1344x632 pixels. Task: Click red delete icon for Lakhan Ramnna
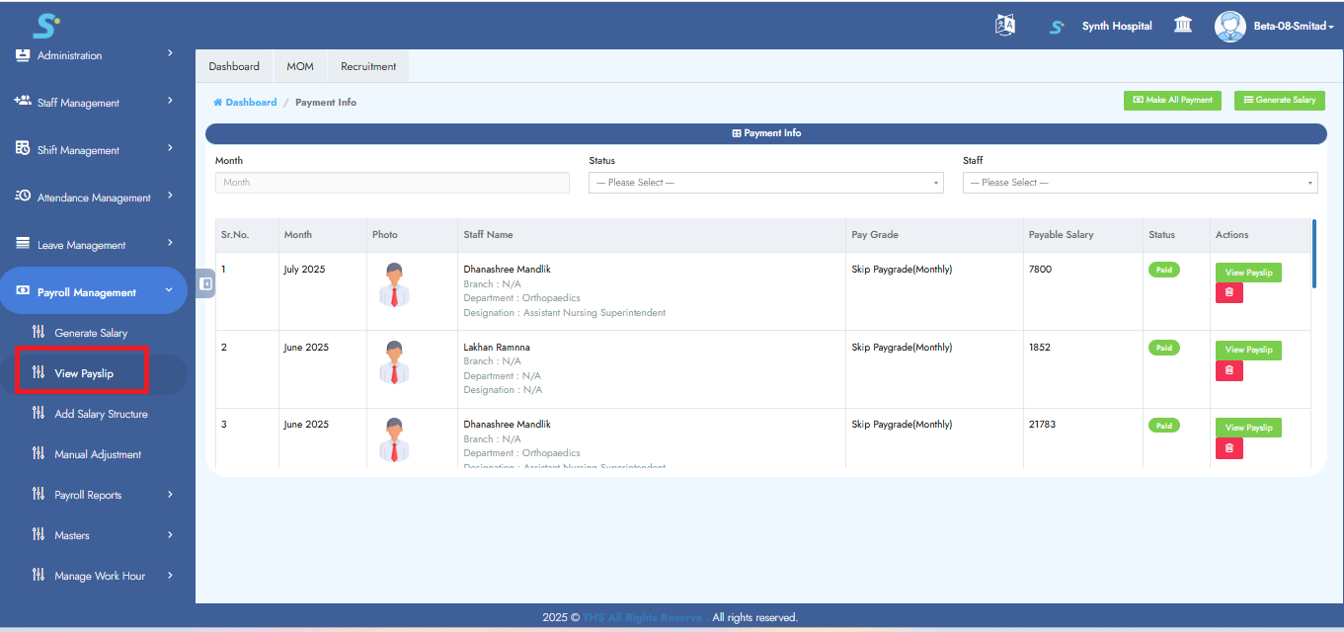(x=1228, y=370)
